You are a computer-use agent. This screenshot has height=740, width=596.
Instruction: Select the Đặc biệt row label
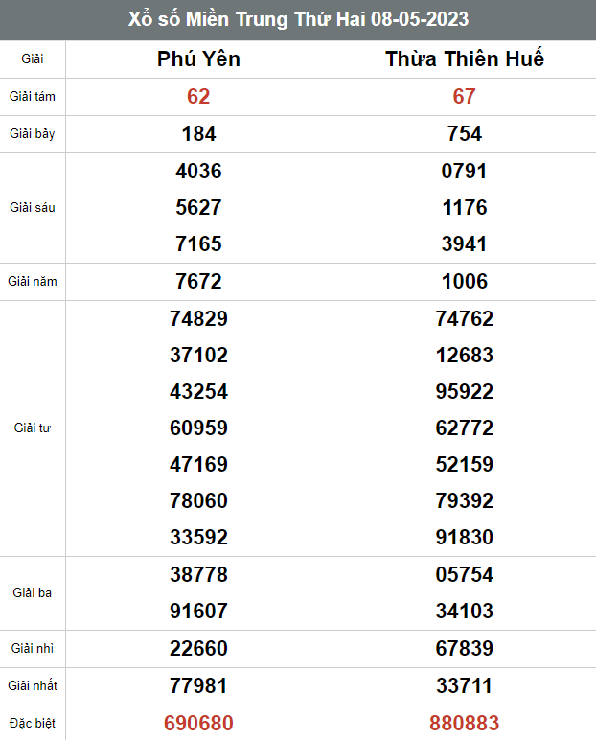click(x=33, y=723)
